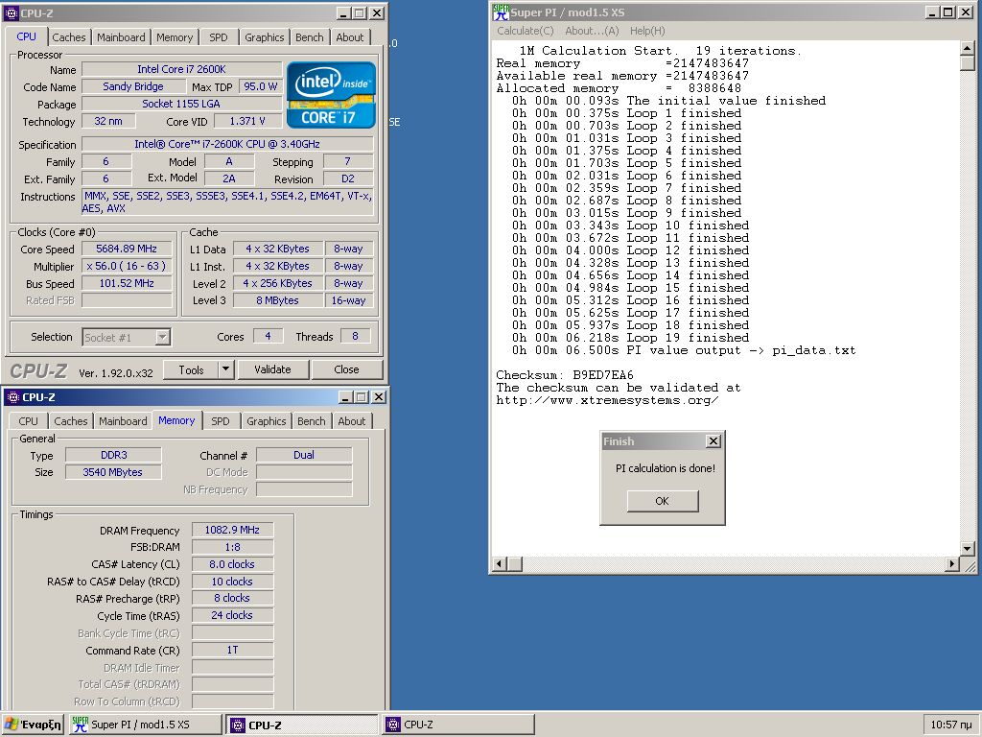Click the memory Size value 3540 MBytes
The image size is (982, 737).
pyautogui.click(x=113, y=472)
